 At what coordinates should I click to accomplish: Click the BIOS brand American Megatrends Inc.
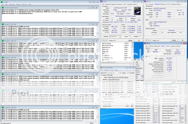tap(169, 22)
